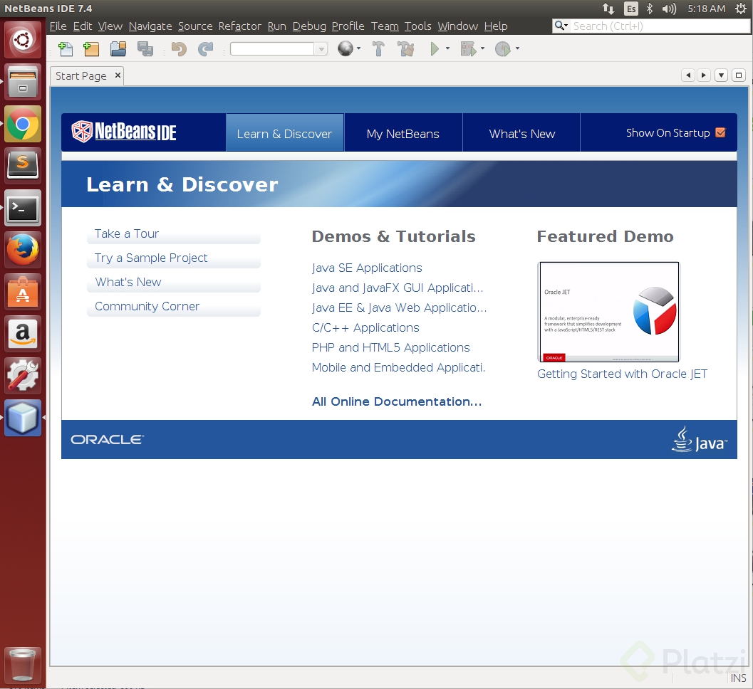Launch Sublime Text from the dock
The image size is (753, 689).
tap(23, 166)
